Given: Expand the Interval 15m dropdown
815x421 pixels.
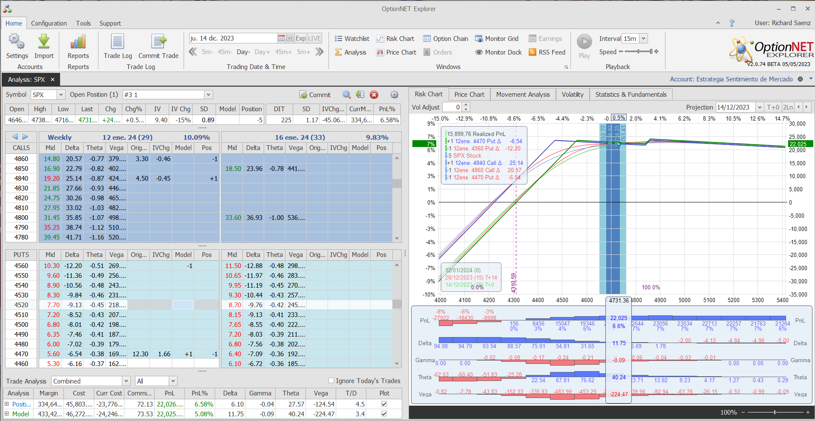Looking at the screenshot, I should [644, 38].
